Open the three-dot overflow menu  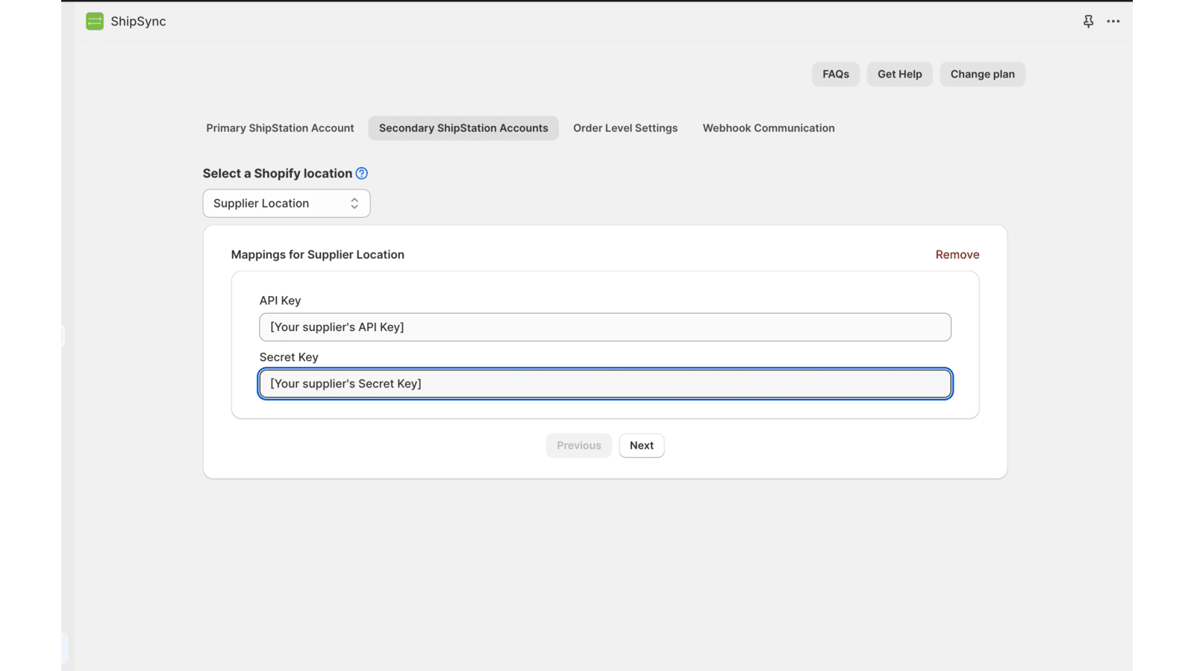(x=1113, y=22)
